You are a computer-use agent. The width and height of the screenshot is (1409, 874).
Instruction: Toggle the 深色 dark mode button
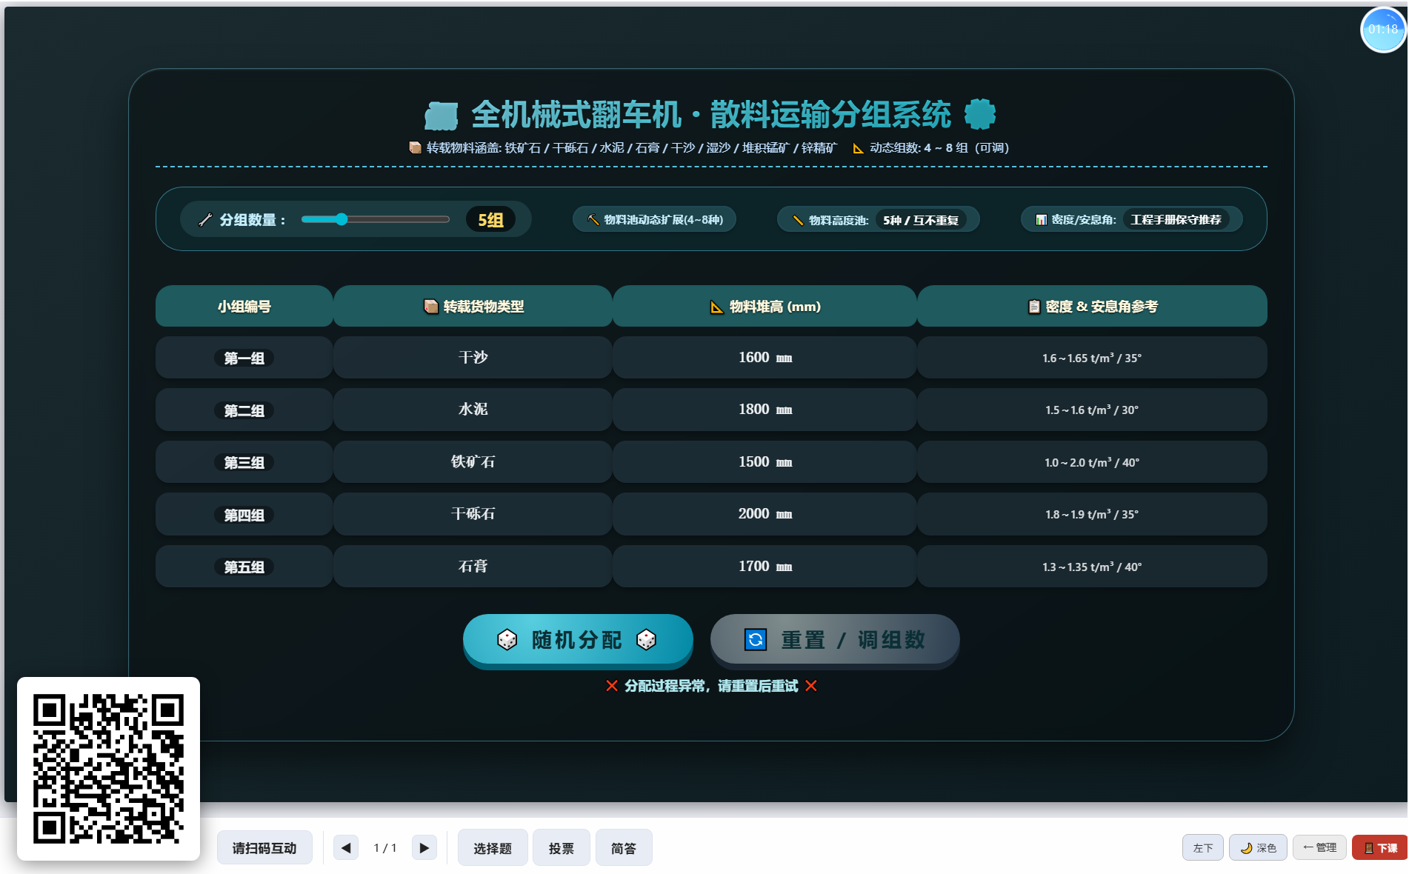(1258, 847)
